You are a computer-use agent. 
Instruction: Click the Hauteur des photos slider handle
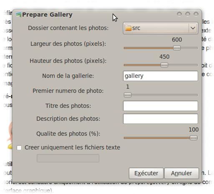point(164,65)
